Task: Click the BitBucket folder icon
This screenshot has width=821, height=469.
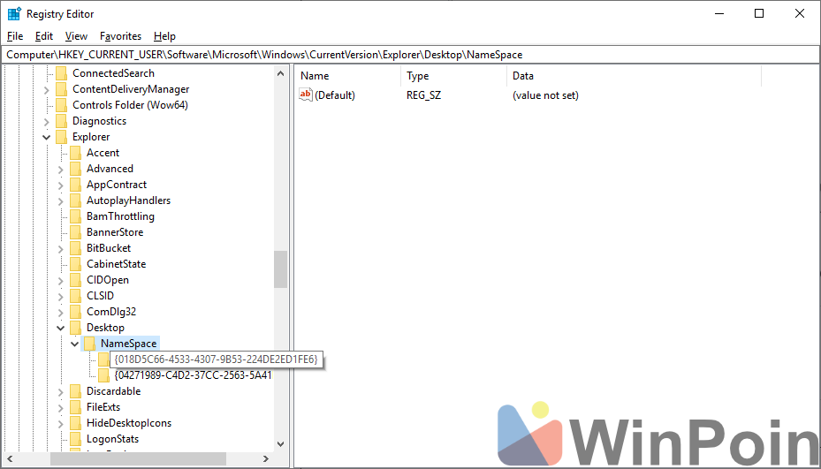Action: point(75,248)
